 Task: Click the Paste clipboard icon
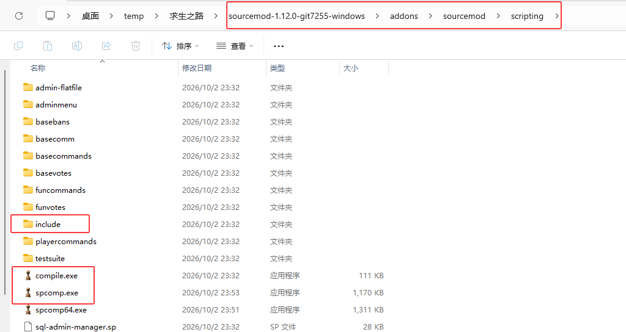coord(48,46)
